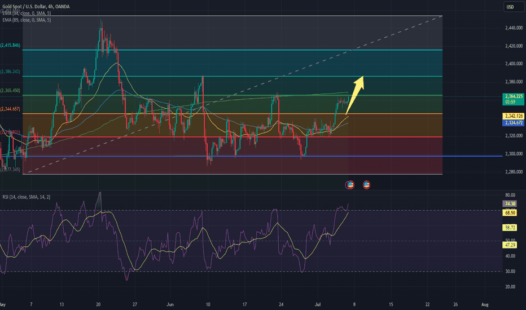Click the Jun label on the time axis
Image resolution: width=526 pixels, height=310 pixels.
tap(170, 304)
